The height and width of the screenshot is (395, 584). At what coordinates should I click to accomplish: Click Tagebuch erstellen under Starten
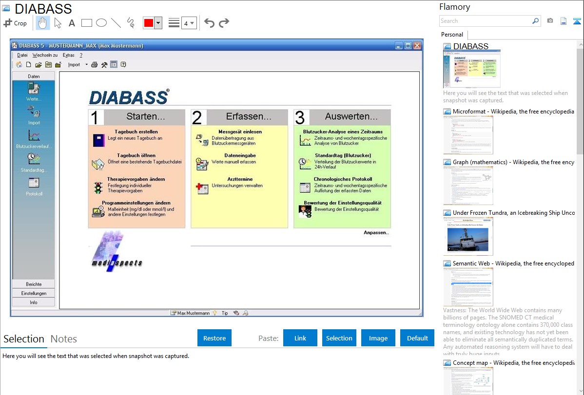[x=136, y=132]
